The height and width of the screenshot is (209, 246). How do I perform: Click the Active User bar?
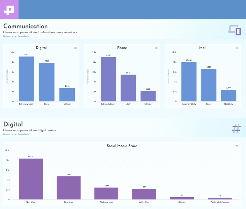(144, 195)
